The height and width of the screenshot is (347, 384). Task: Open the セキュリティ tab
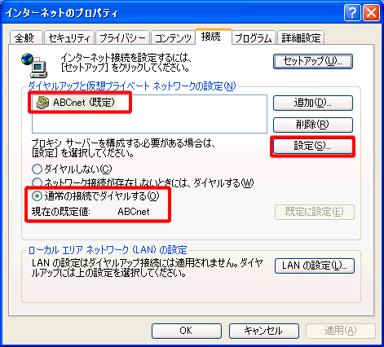(69, 37)
